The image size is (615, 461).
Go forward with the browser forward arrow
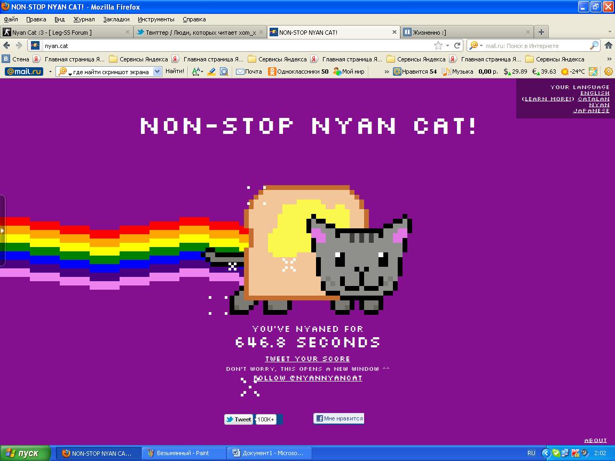click(x=19, y=45)
